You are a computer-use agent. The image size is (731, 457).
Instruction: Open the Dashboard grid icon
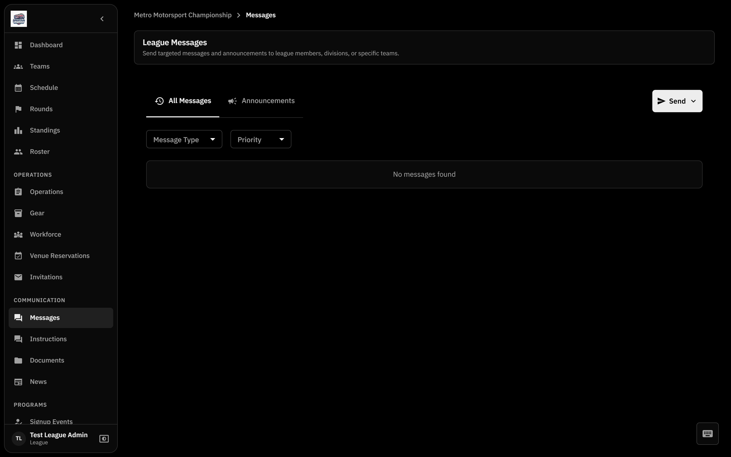[18, 45]
